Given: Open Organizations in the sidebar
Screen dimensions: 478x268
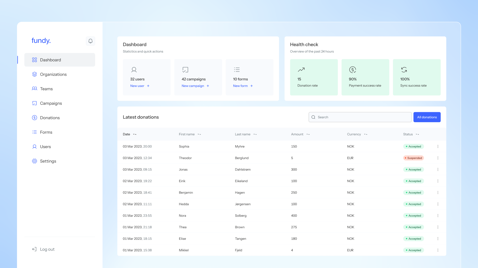Looking at the screenshot, I should point(53,74).
